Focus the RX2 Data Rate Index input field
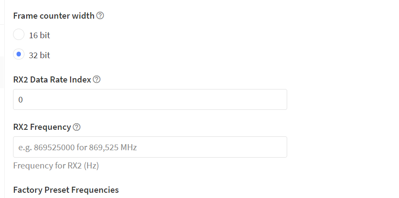Viewport: 399px width, 198px height. point(150,99)
